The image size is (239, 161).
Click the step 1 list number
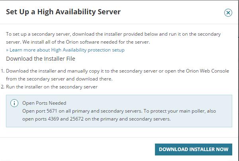(2, 71)
